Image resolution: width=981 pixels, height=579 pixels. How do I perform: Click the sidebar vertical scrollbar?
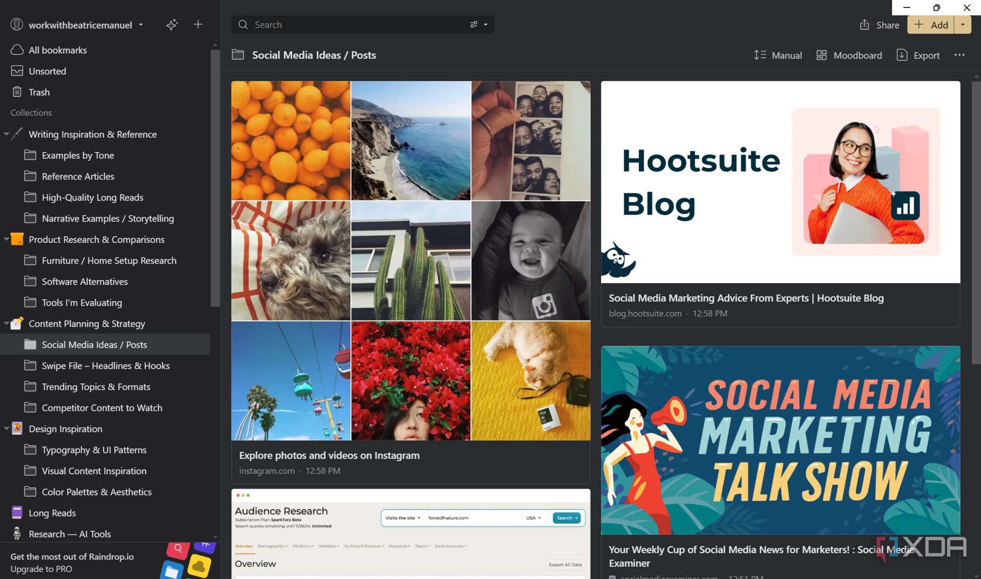click(215, 178)
